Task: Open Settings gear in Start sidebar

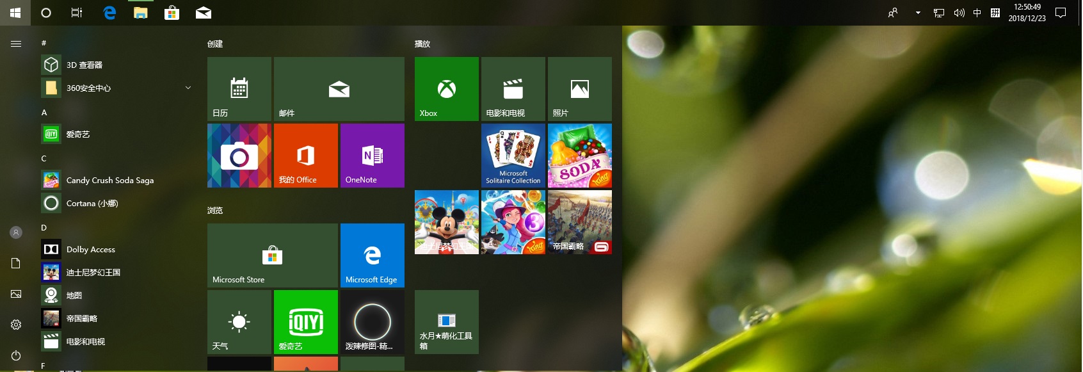Action: point(16,325)
